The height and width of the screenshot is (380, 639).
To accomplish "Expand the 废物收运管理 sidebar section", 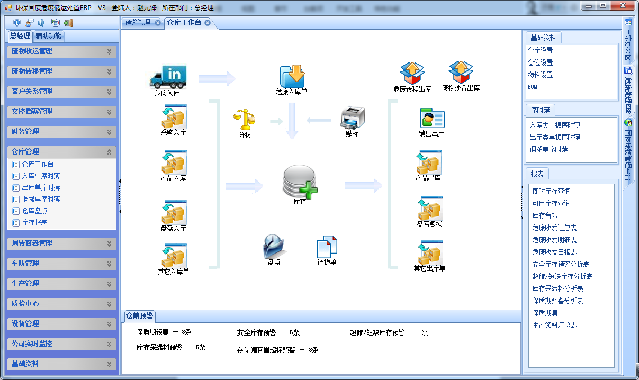I will [61, 51].
